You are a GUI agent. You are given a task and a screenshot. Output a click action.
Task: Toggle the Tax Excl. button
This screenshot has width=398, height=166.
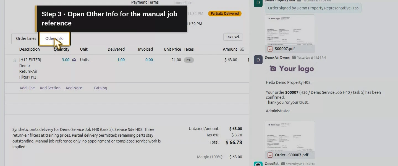[x=233, y=37]
